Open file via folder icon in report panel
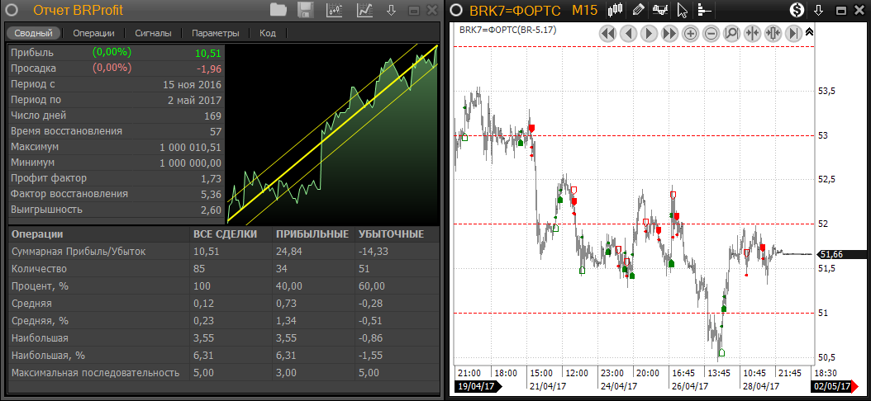871x401 pixels. 278,11
